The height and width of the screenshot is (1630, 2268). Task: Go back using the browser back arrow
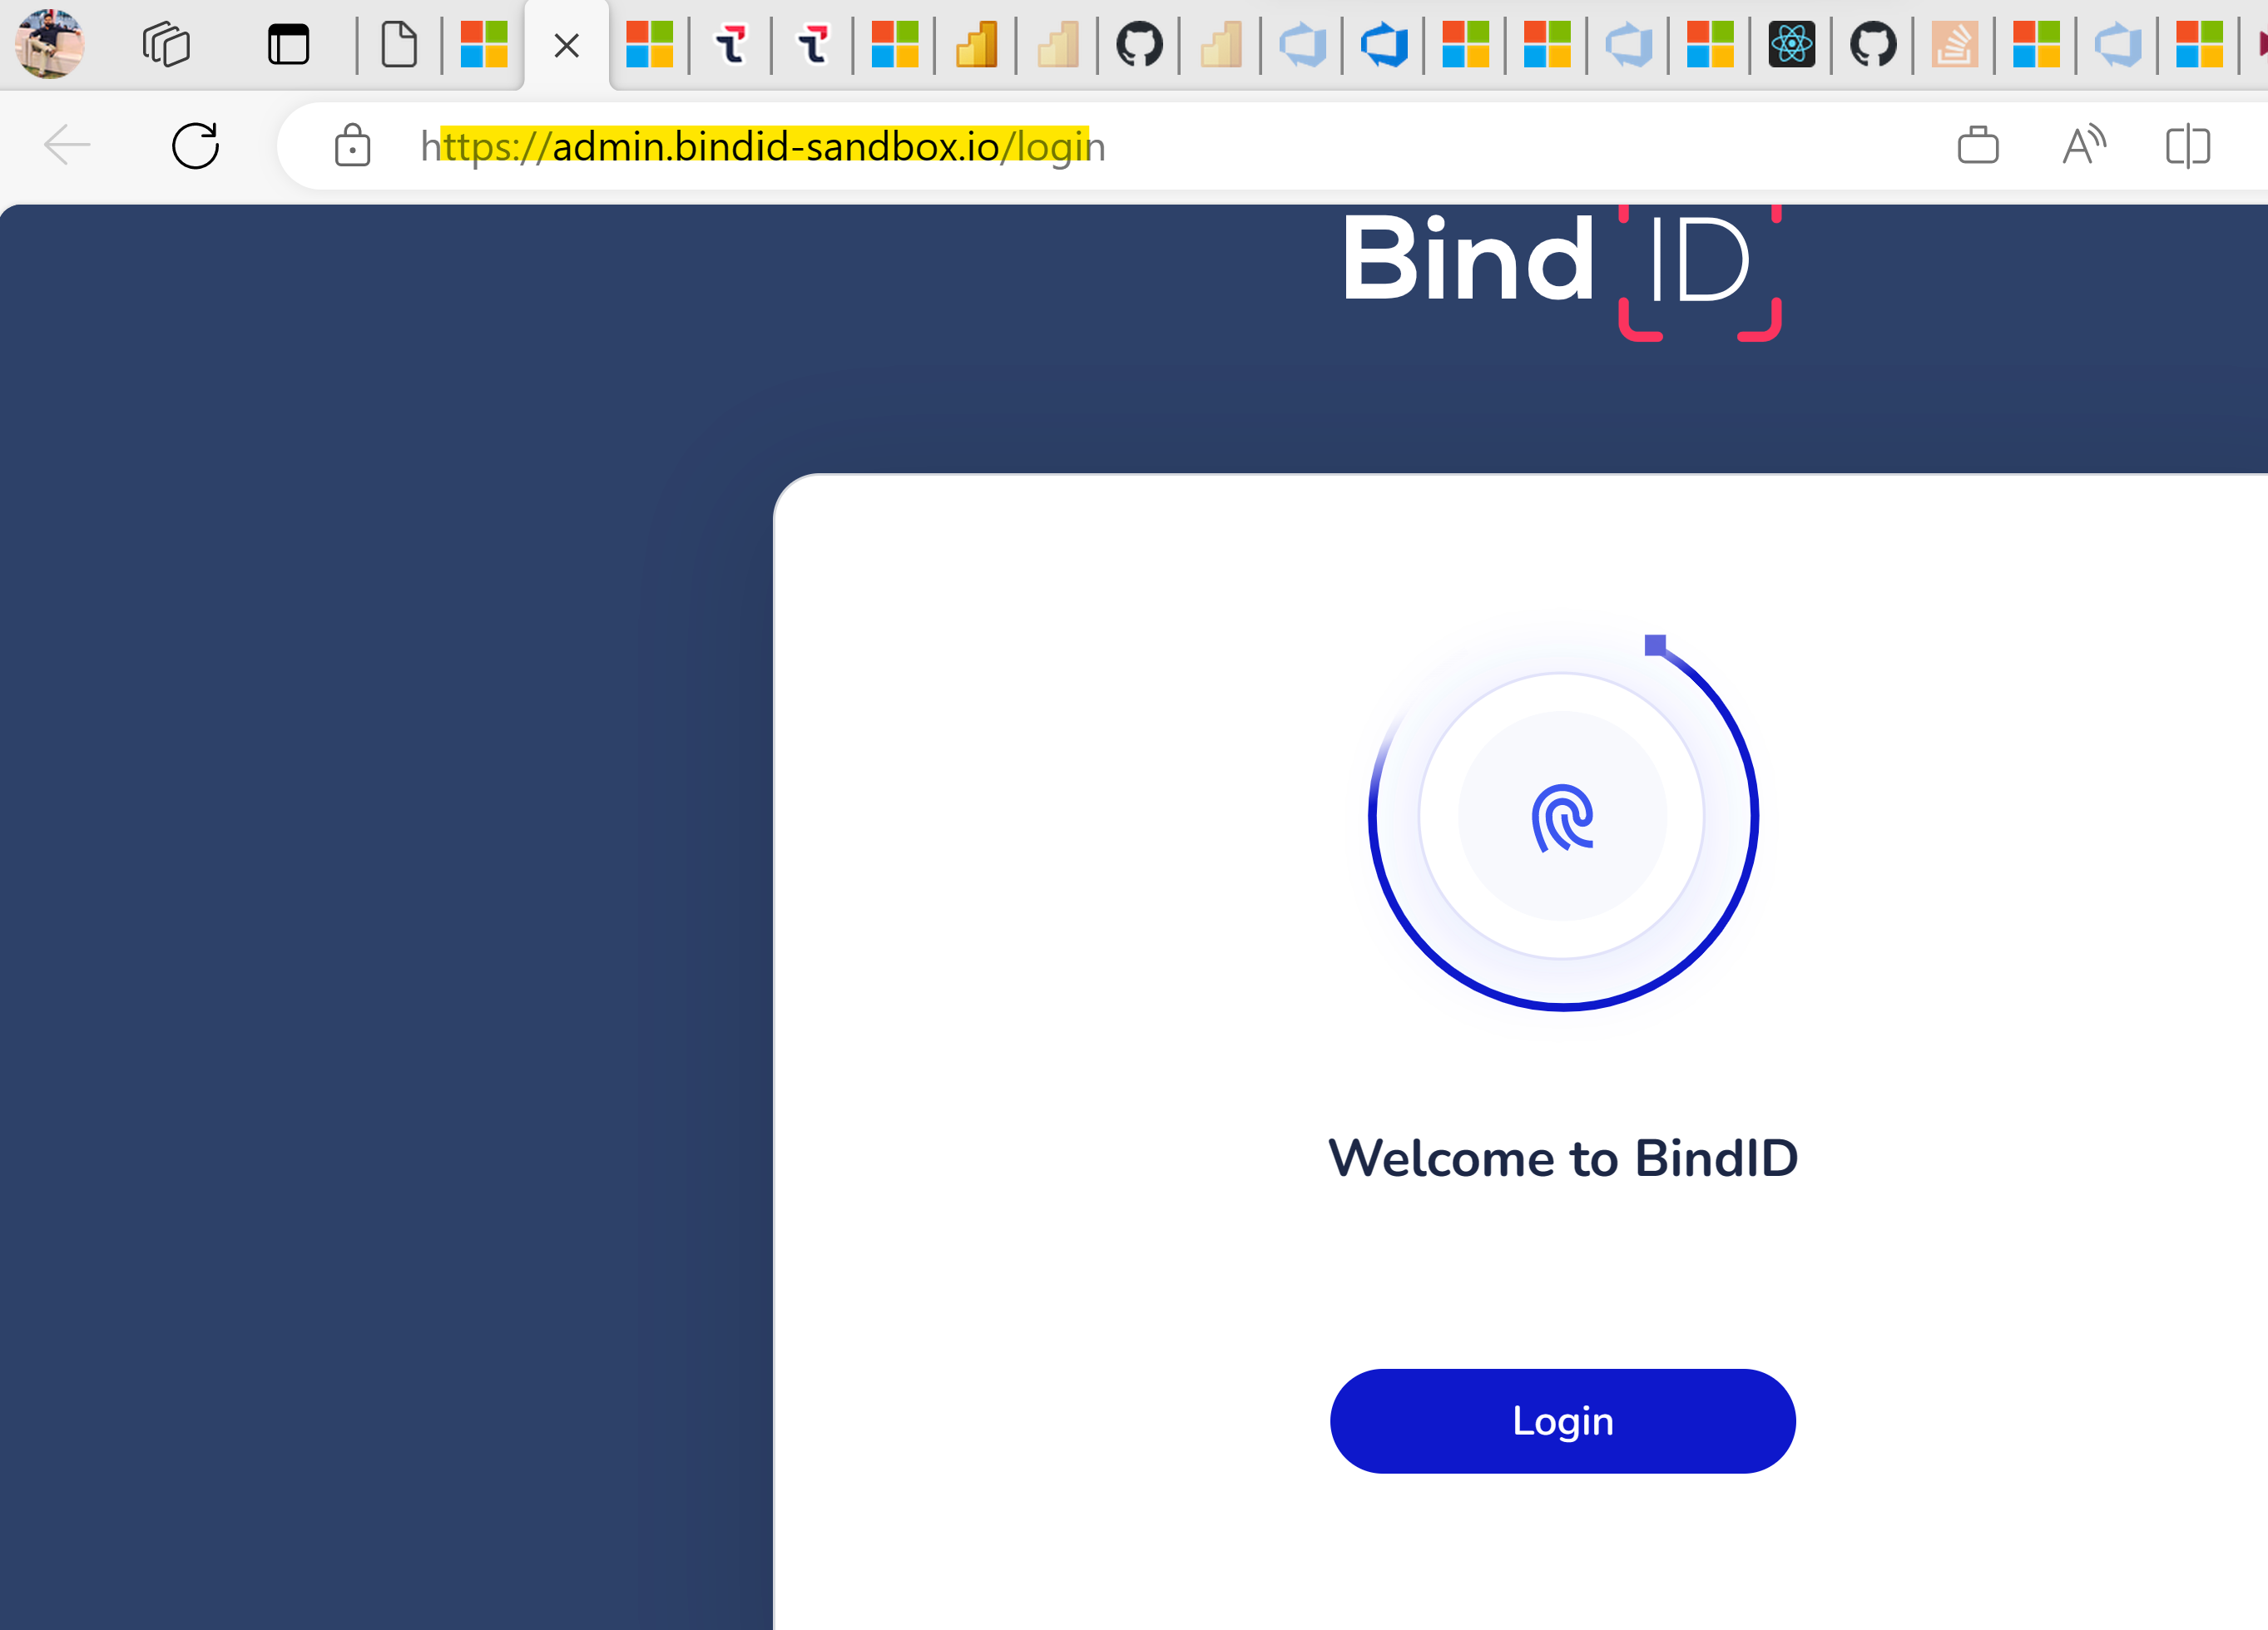point(67,146)
